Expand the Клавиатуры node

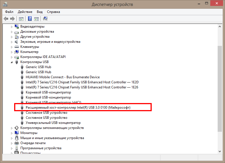point(12,47)
